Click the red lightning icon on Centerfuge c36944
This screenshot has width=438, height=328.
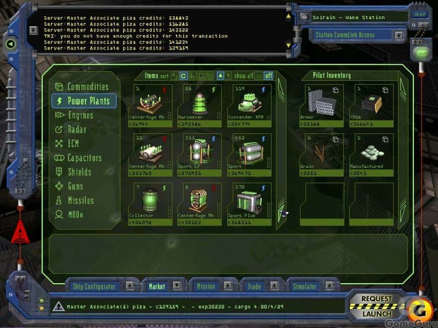point(165,90)
